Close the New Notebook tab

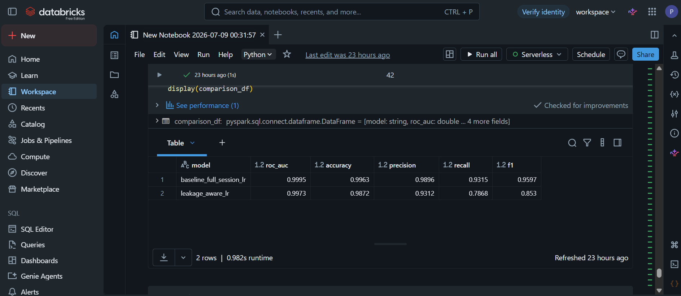tap(262, 35)
